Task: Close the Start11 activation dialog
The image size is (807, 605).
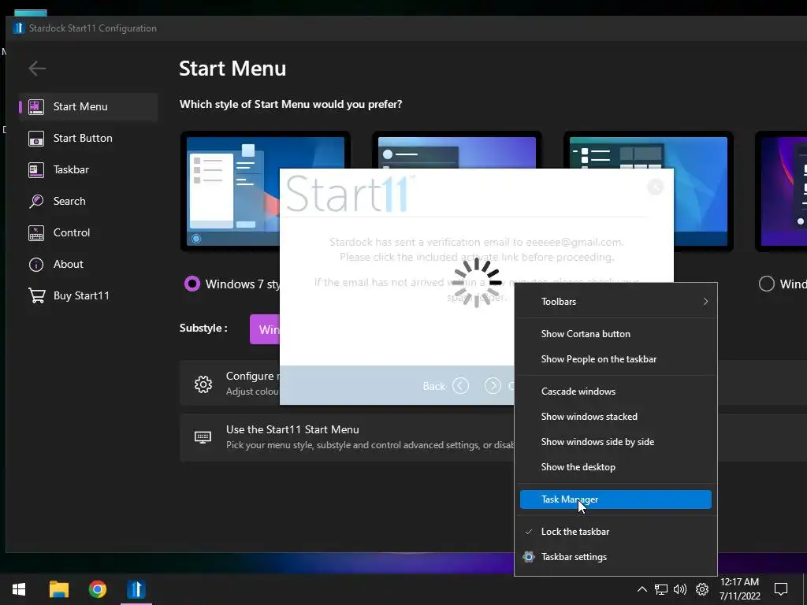Action: tap(655, 187)
